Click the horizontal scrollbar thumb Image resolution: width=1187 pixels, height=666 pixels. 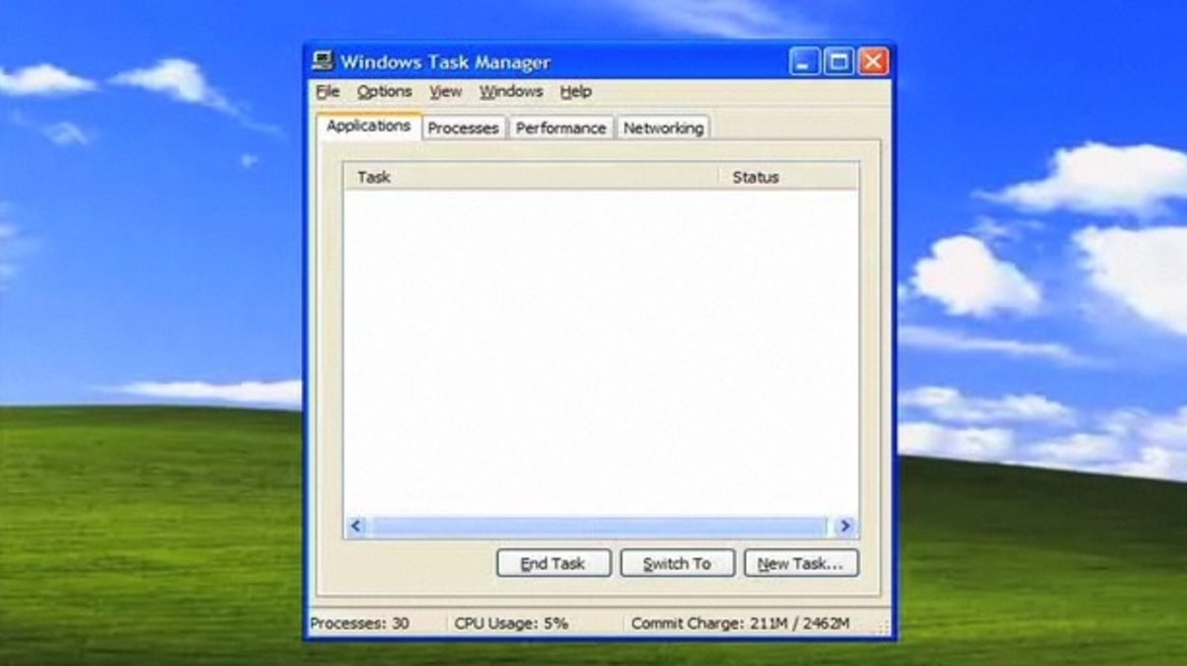[x=599, y=527]
